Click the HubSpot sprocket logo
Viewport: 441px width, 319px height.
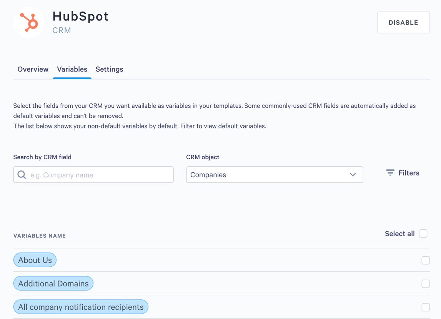click(29, 23)
